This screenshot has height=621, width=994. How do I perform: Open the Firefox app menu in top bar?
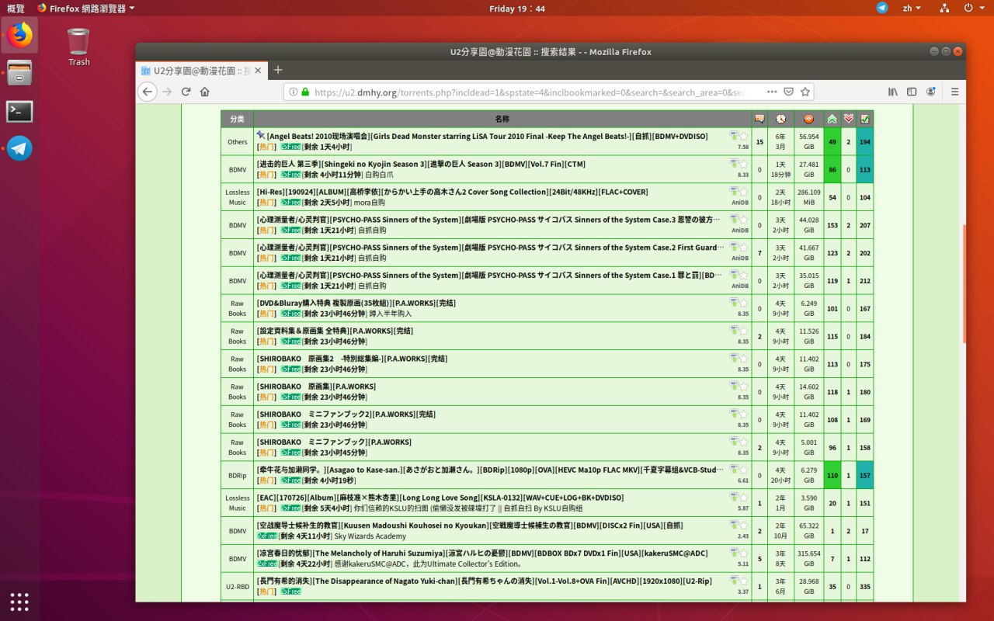85,8
